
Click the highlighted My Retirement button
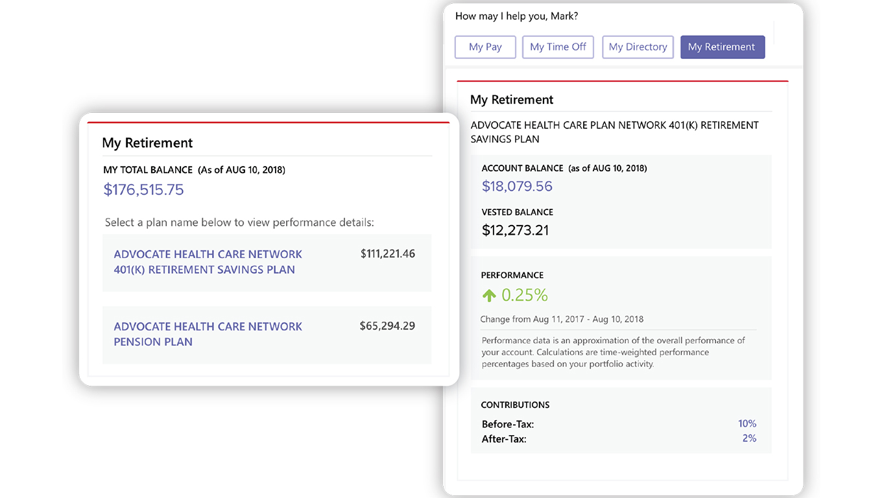722,47
